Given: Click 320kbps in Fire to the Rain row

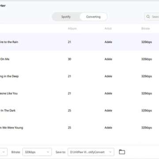Looking at the screenshot, I should [x=147, y=42].
